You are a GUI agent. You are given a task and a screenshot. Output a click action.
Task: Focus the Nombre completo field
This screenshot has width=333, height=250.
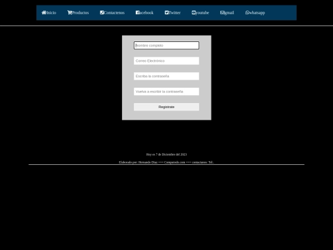point(166,46)
